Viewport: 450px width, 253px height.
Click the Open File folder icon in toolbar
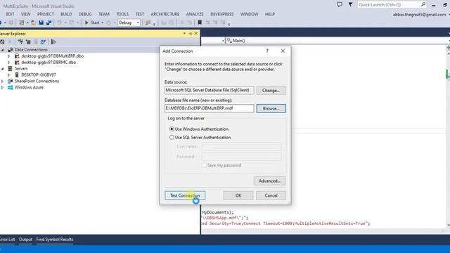point(33,22)
